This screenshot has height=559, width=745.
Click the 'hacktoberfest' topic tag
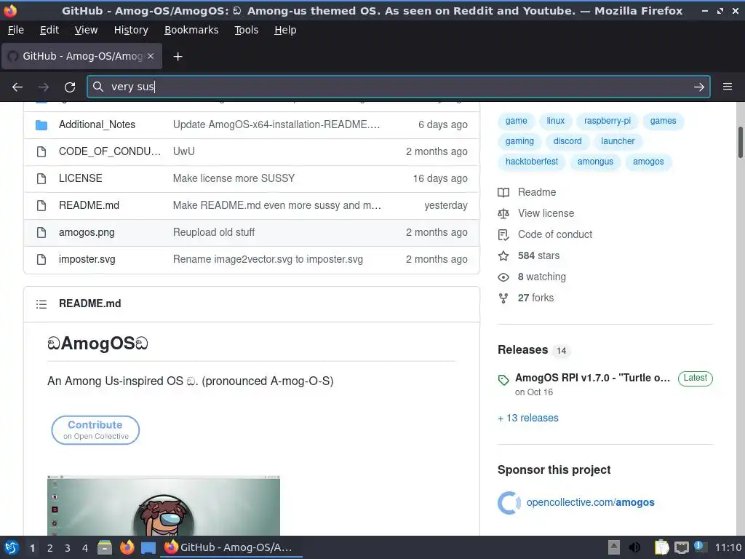(532, 162)
